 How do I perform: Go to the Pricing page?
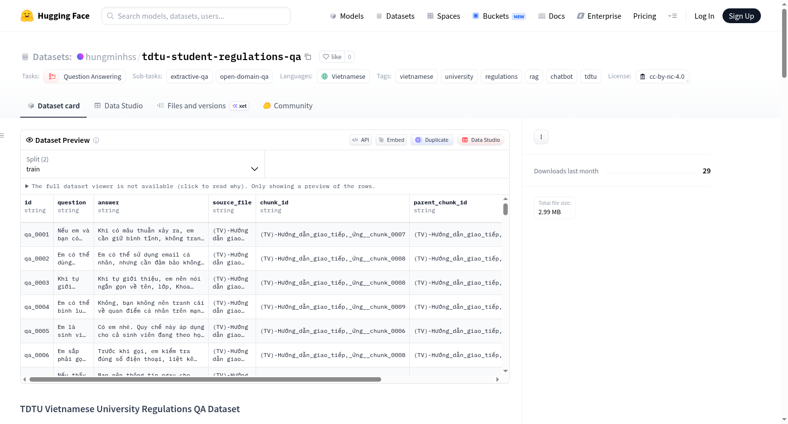(645, 16)
